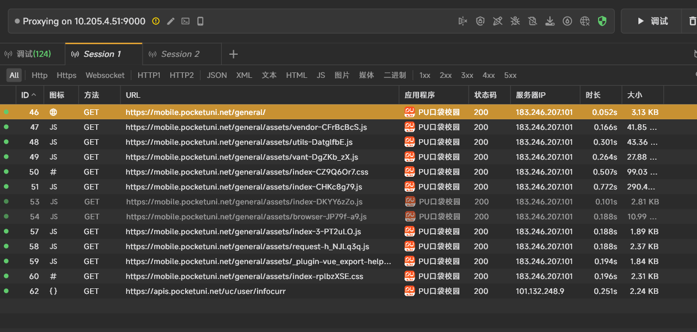Screen dimensions: 697x332
Task: Click the crossed-out bug icon
Action: (x=515, y=21)
